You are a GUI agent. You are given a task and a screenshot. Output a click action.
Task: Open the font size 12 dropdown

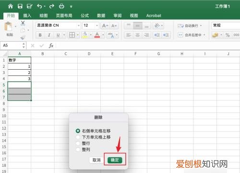click(97, 25)
